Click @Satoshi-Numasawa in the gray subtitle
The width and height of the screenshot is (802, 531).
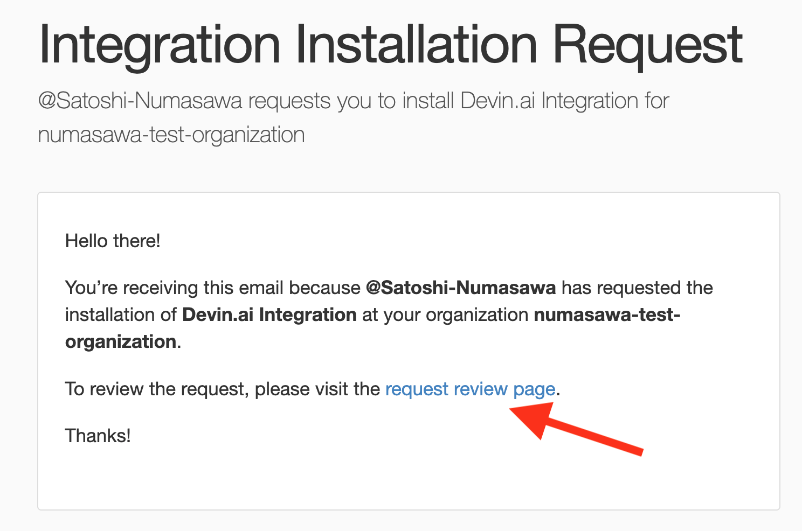coord(140,101)
